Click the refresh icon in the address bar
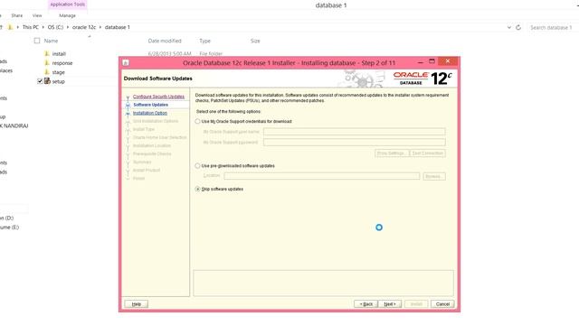Screen dimensions: 579x325 pos(518,27)
